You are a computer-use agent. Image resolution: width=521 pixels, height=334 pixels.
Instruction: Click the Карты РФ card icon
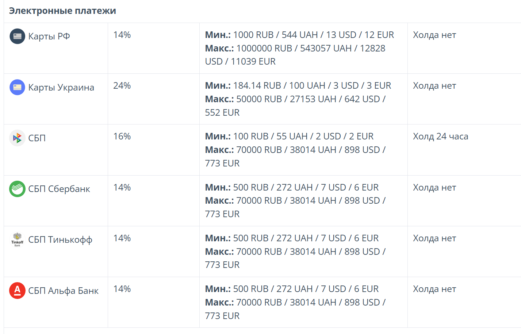point(17,36)
